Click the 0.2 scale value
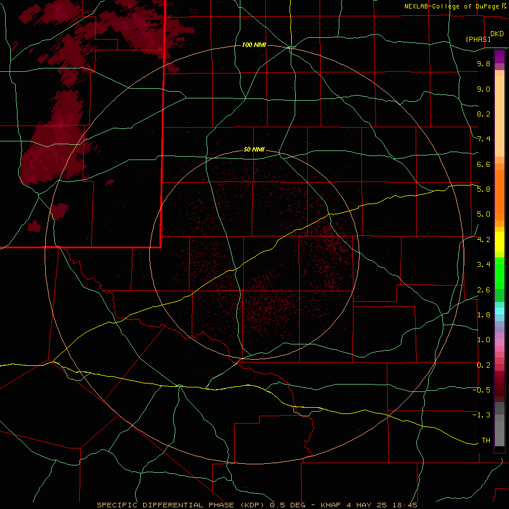 tap(484, 365)
